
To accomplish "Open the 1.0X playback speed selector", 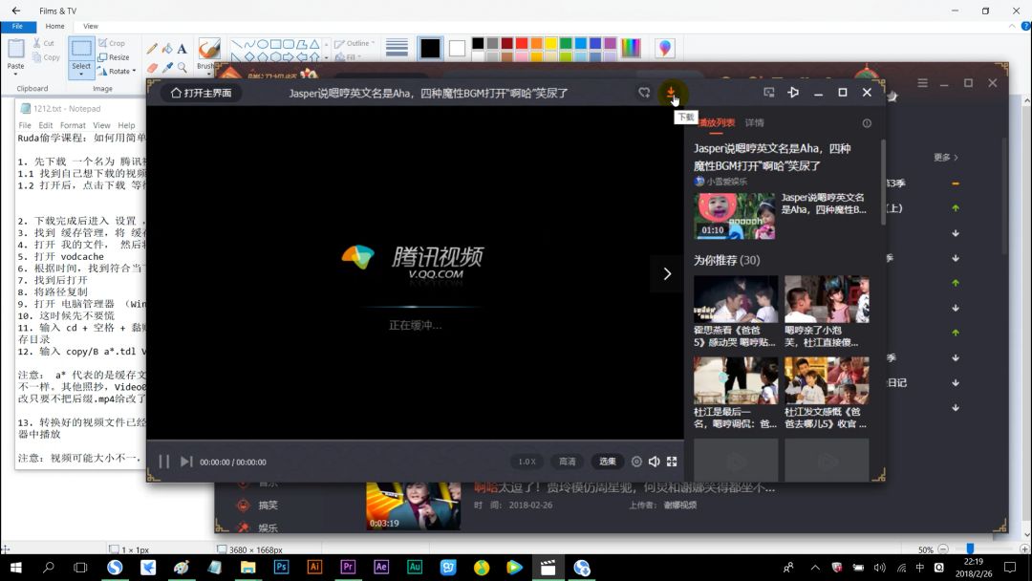I will [x=527, y=462].
